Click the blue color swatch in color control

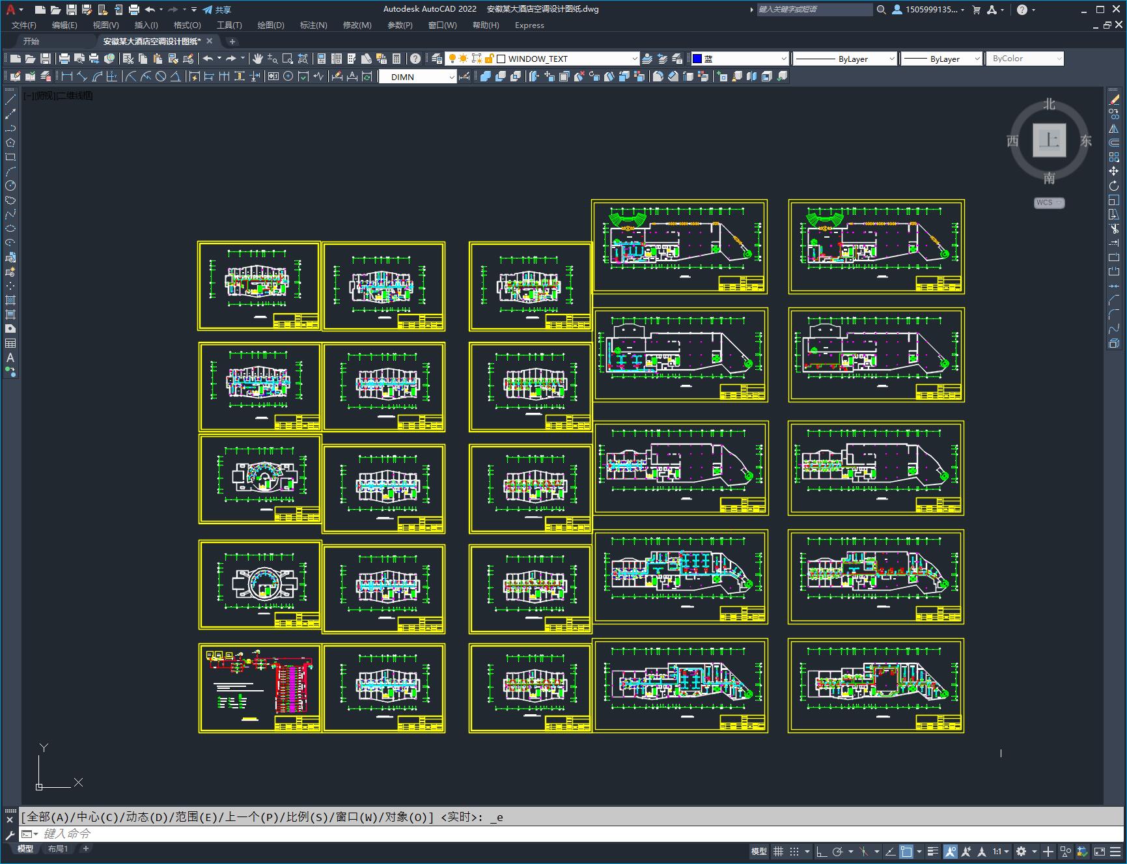coord(697,59)
